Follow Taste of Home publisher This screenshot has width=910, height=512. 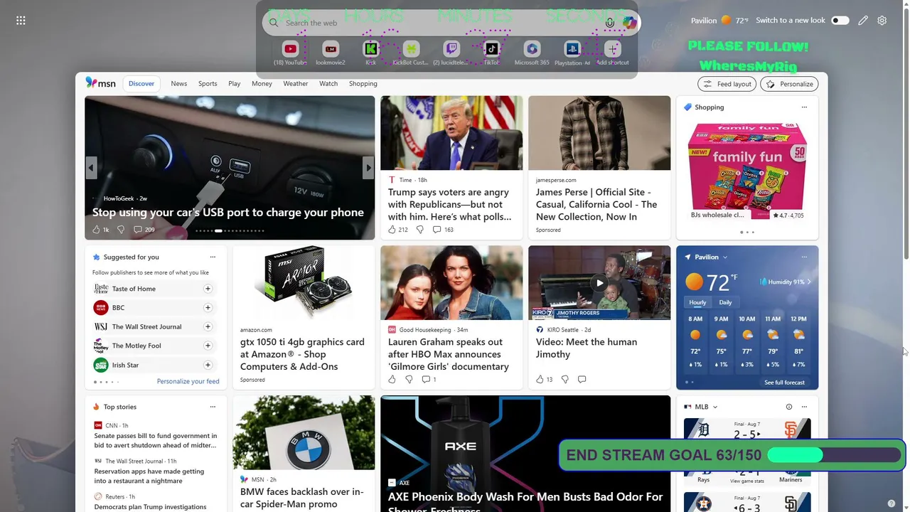click(208, 289)
